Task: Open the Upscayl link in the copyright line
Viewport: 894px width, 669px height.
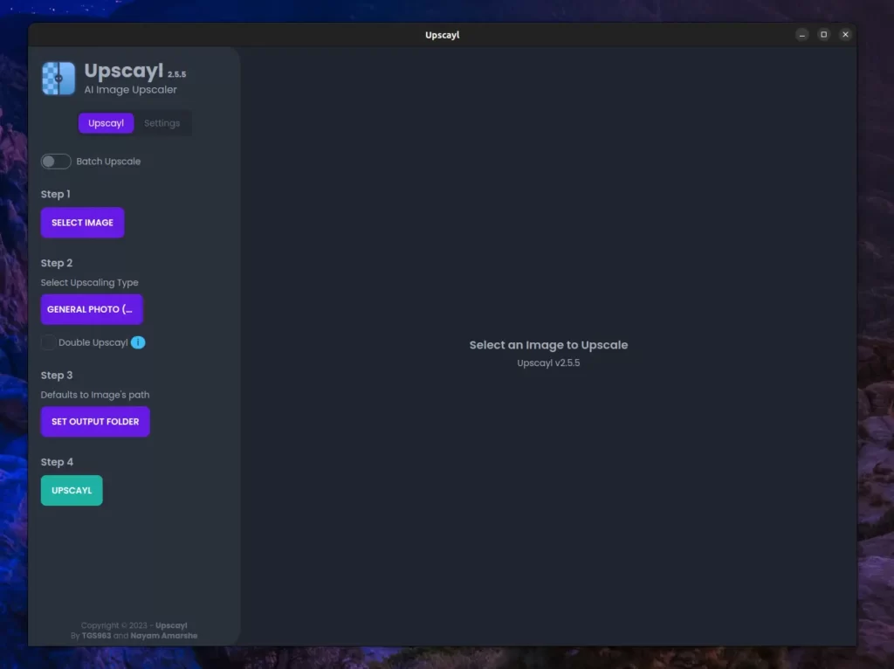Action: coord(171,625)
